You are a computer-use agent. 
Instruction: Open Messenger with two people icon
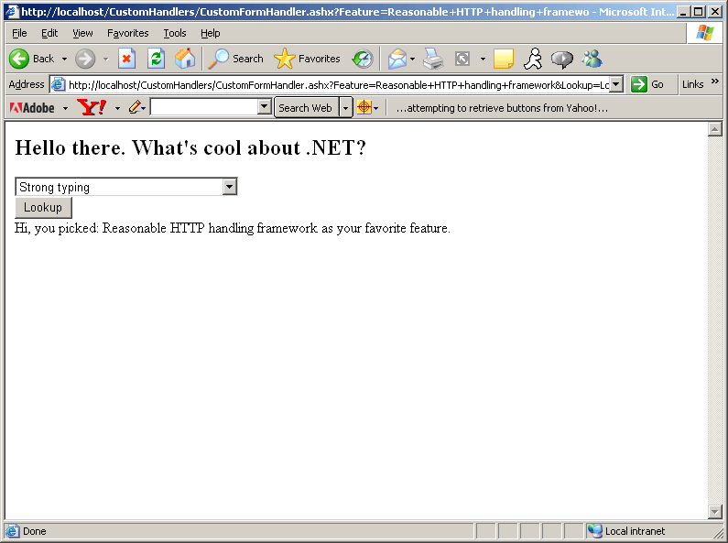pos(592,59)
